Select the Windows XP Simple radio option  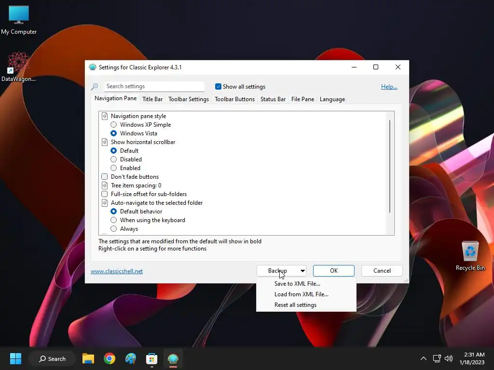[113, 125]
